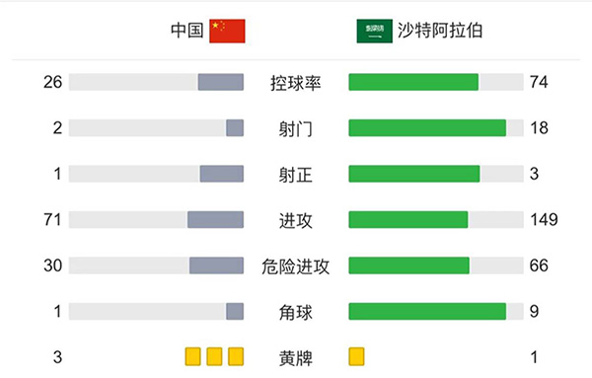
Task: Click Saudi Arabia's yellow card icon
Action: point(356,357)
